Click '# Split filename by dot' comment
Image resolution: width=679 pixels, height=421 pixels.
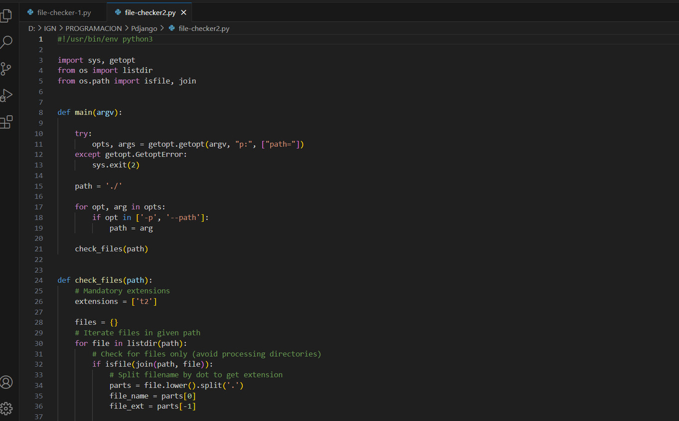tap(196, 375)
